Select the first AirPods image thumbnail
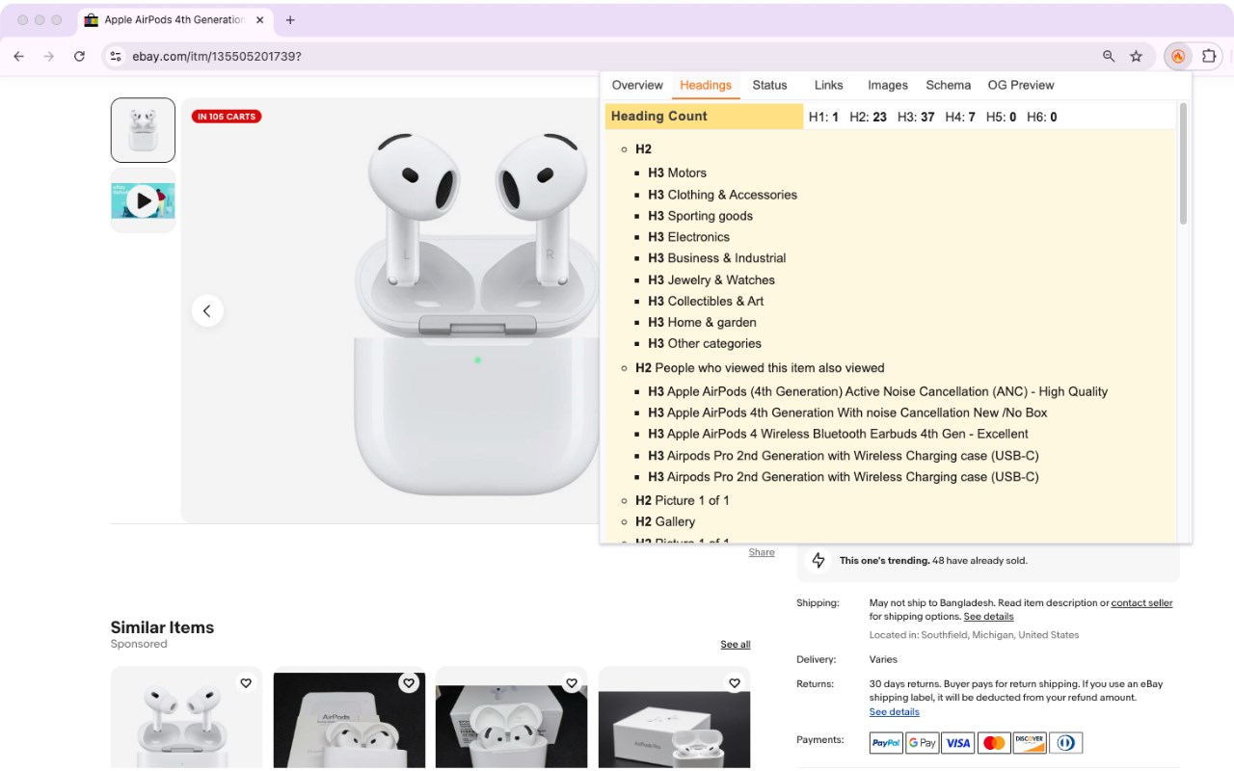Screen dimensions: 1234x771 click(143, 129)
